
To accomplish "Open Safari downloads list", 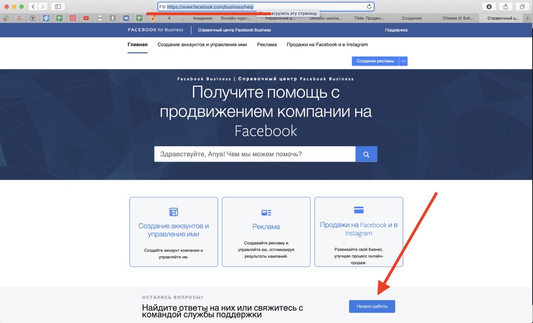I will [x=489, y=7].
